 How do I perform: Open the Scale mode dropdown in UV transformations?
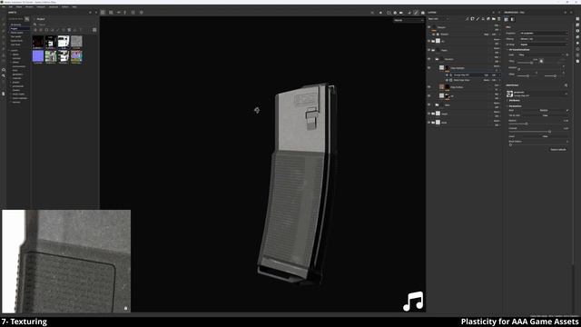540,54
